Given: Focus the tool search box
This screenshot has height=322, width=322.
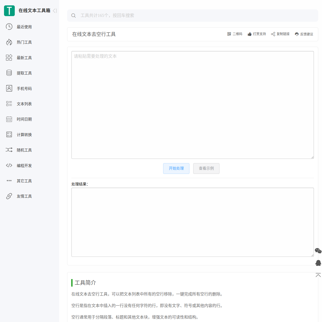Looking at the screenshot, I should [193, 16].
